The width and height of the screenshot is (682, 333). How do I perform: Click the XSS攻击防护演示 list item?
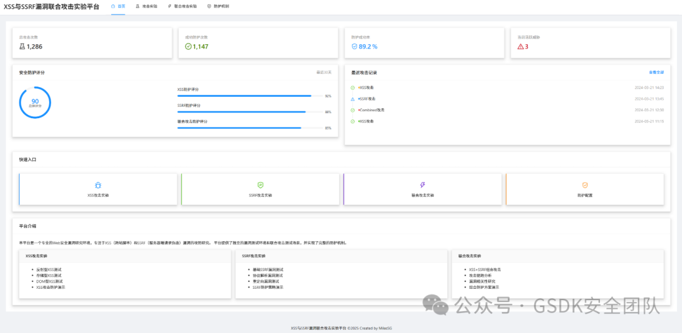click(51, 288)
